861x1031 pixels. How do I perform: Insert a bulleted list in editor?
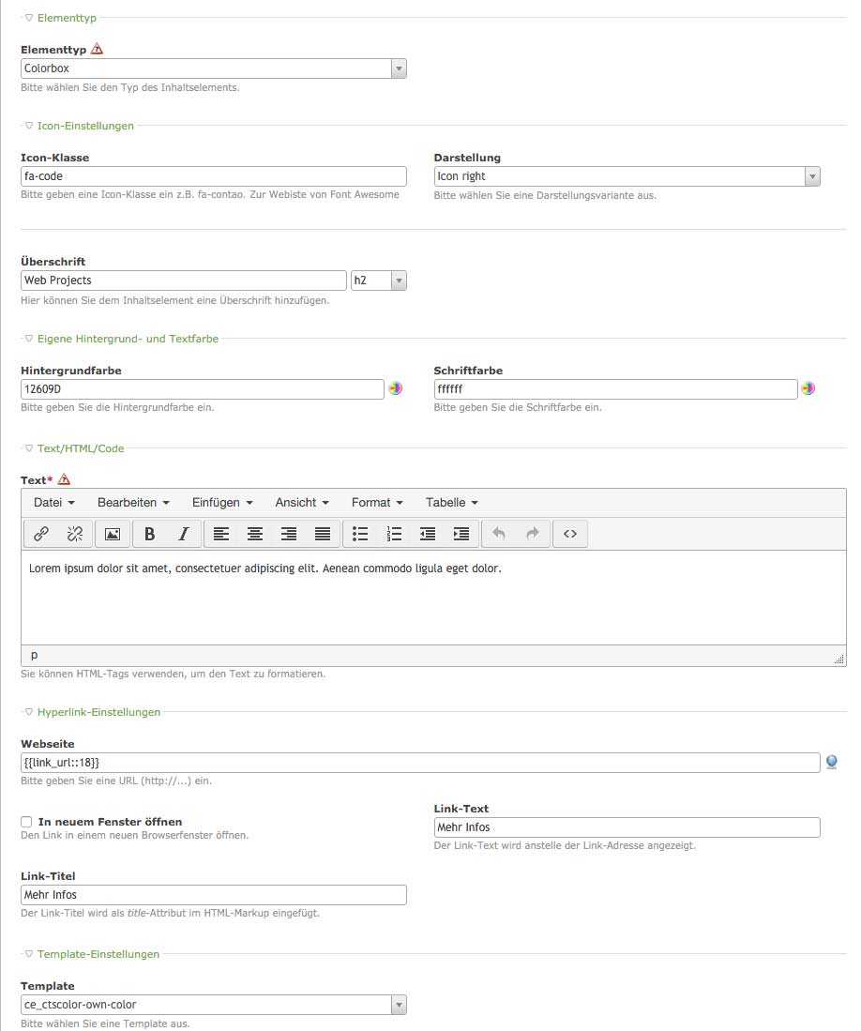click(360, 534)
